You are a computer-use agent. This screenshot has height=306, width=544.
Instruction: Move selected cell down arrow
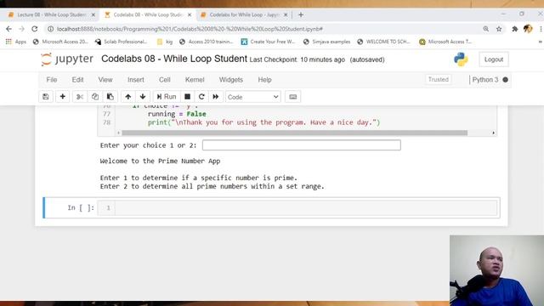[x=143, y=97]
